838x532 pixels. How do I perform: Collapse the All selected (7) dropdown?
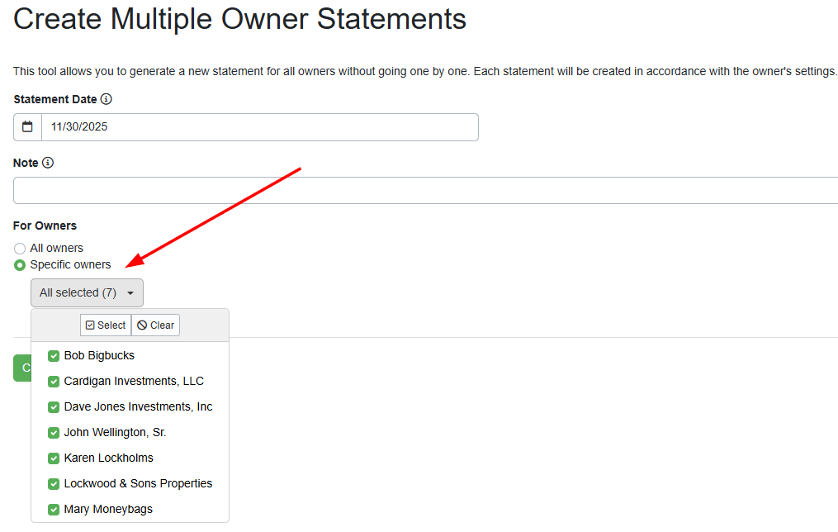(x=87, y=292)
